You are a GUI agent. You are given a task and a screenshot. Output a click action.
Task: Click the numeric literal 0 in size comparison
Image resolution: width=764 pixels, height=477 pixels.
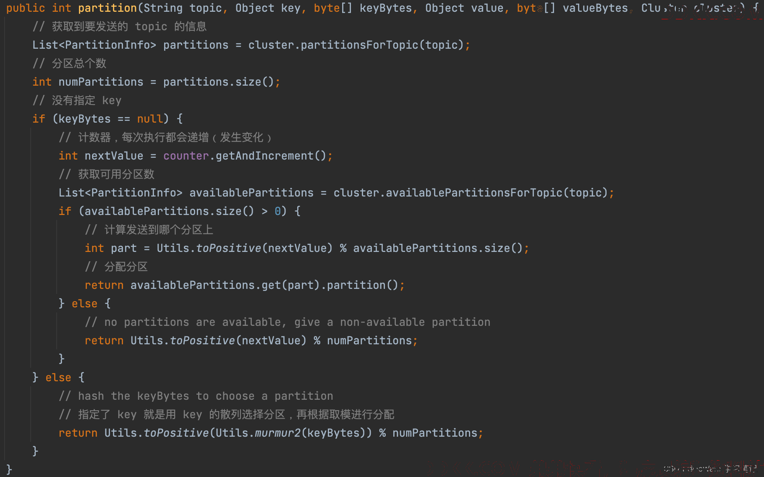[277, 211]
